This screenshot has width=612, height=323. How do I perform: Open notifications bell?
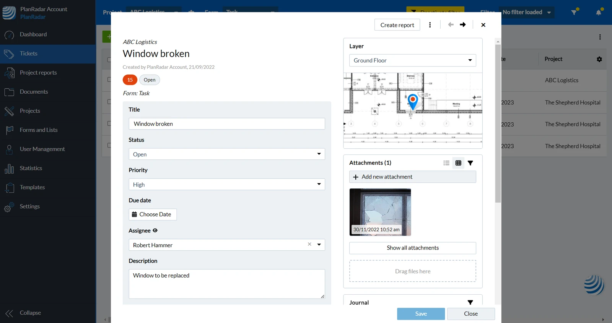point(599,12)
